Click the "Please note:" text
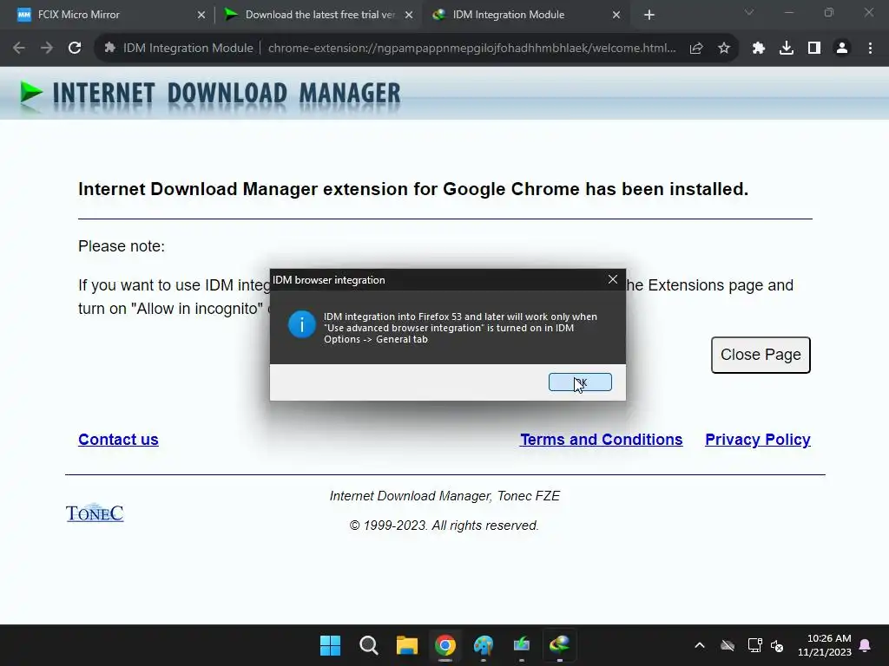 tap(122, 246)
